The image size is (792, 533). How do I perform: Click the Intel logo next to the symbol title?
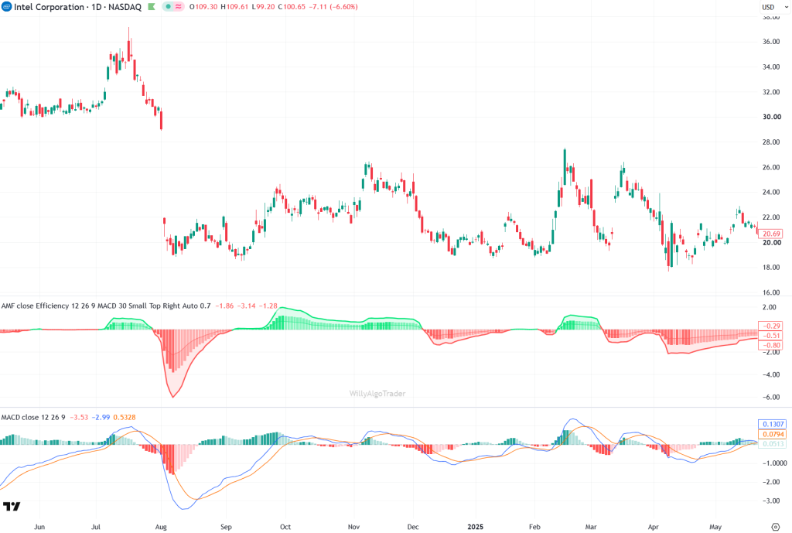(x=6, y=6)
